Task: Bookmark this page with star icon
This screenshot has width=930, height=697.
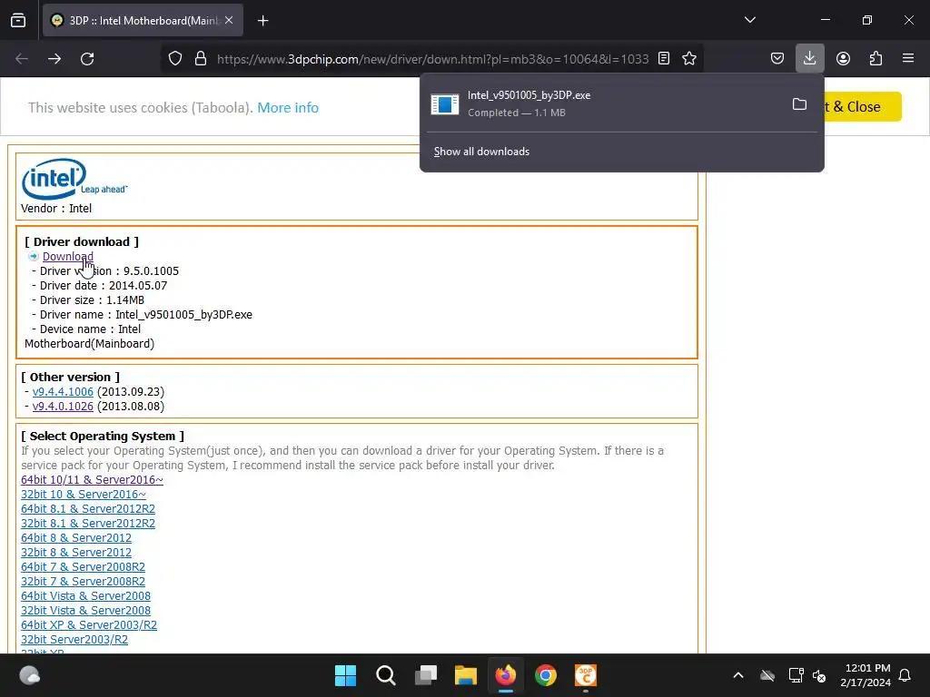Action: point(689,58)
